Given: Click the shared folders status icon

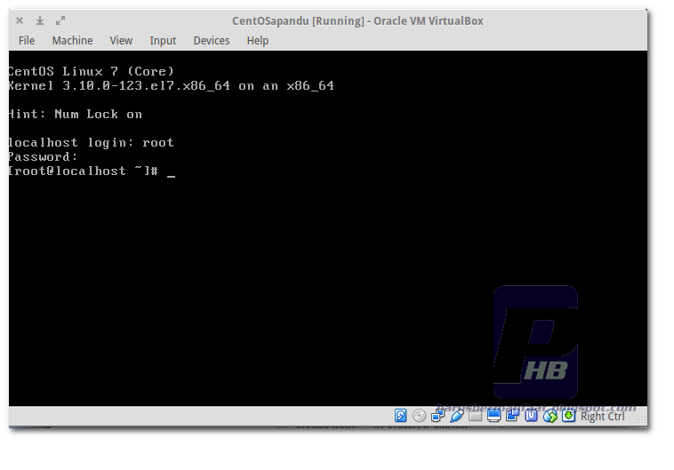Looking at the screenshot, I should pyautogui.click(x=475, y=416).
